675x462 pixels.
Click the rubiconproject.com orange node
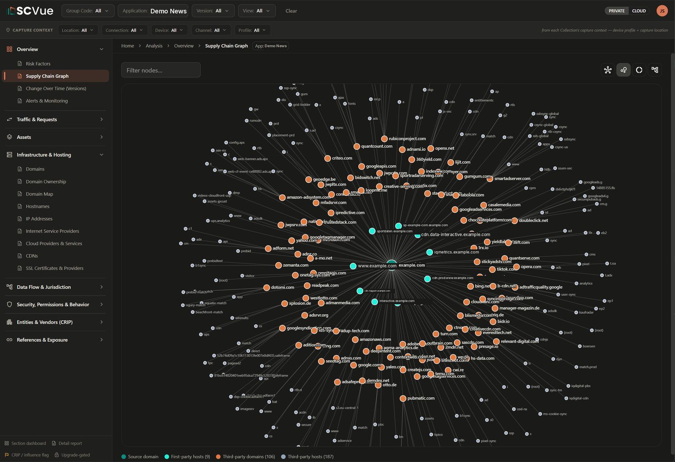click(x=384, y=139)
